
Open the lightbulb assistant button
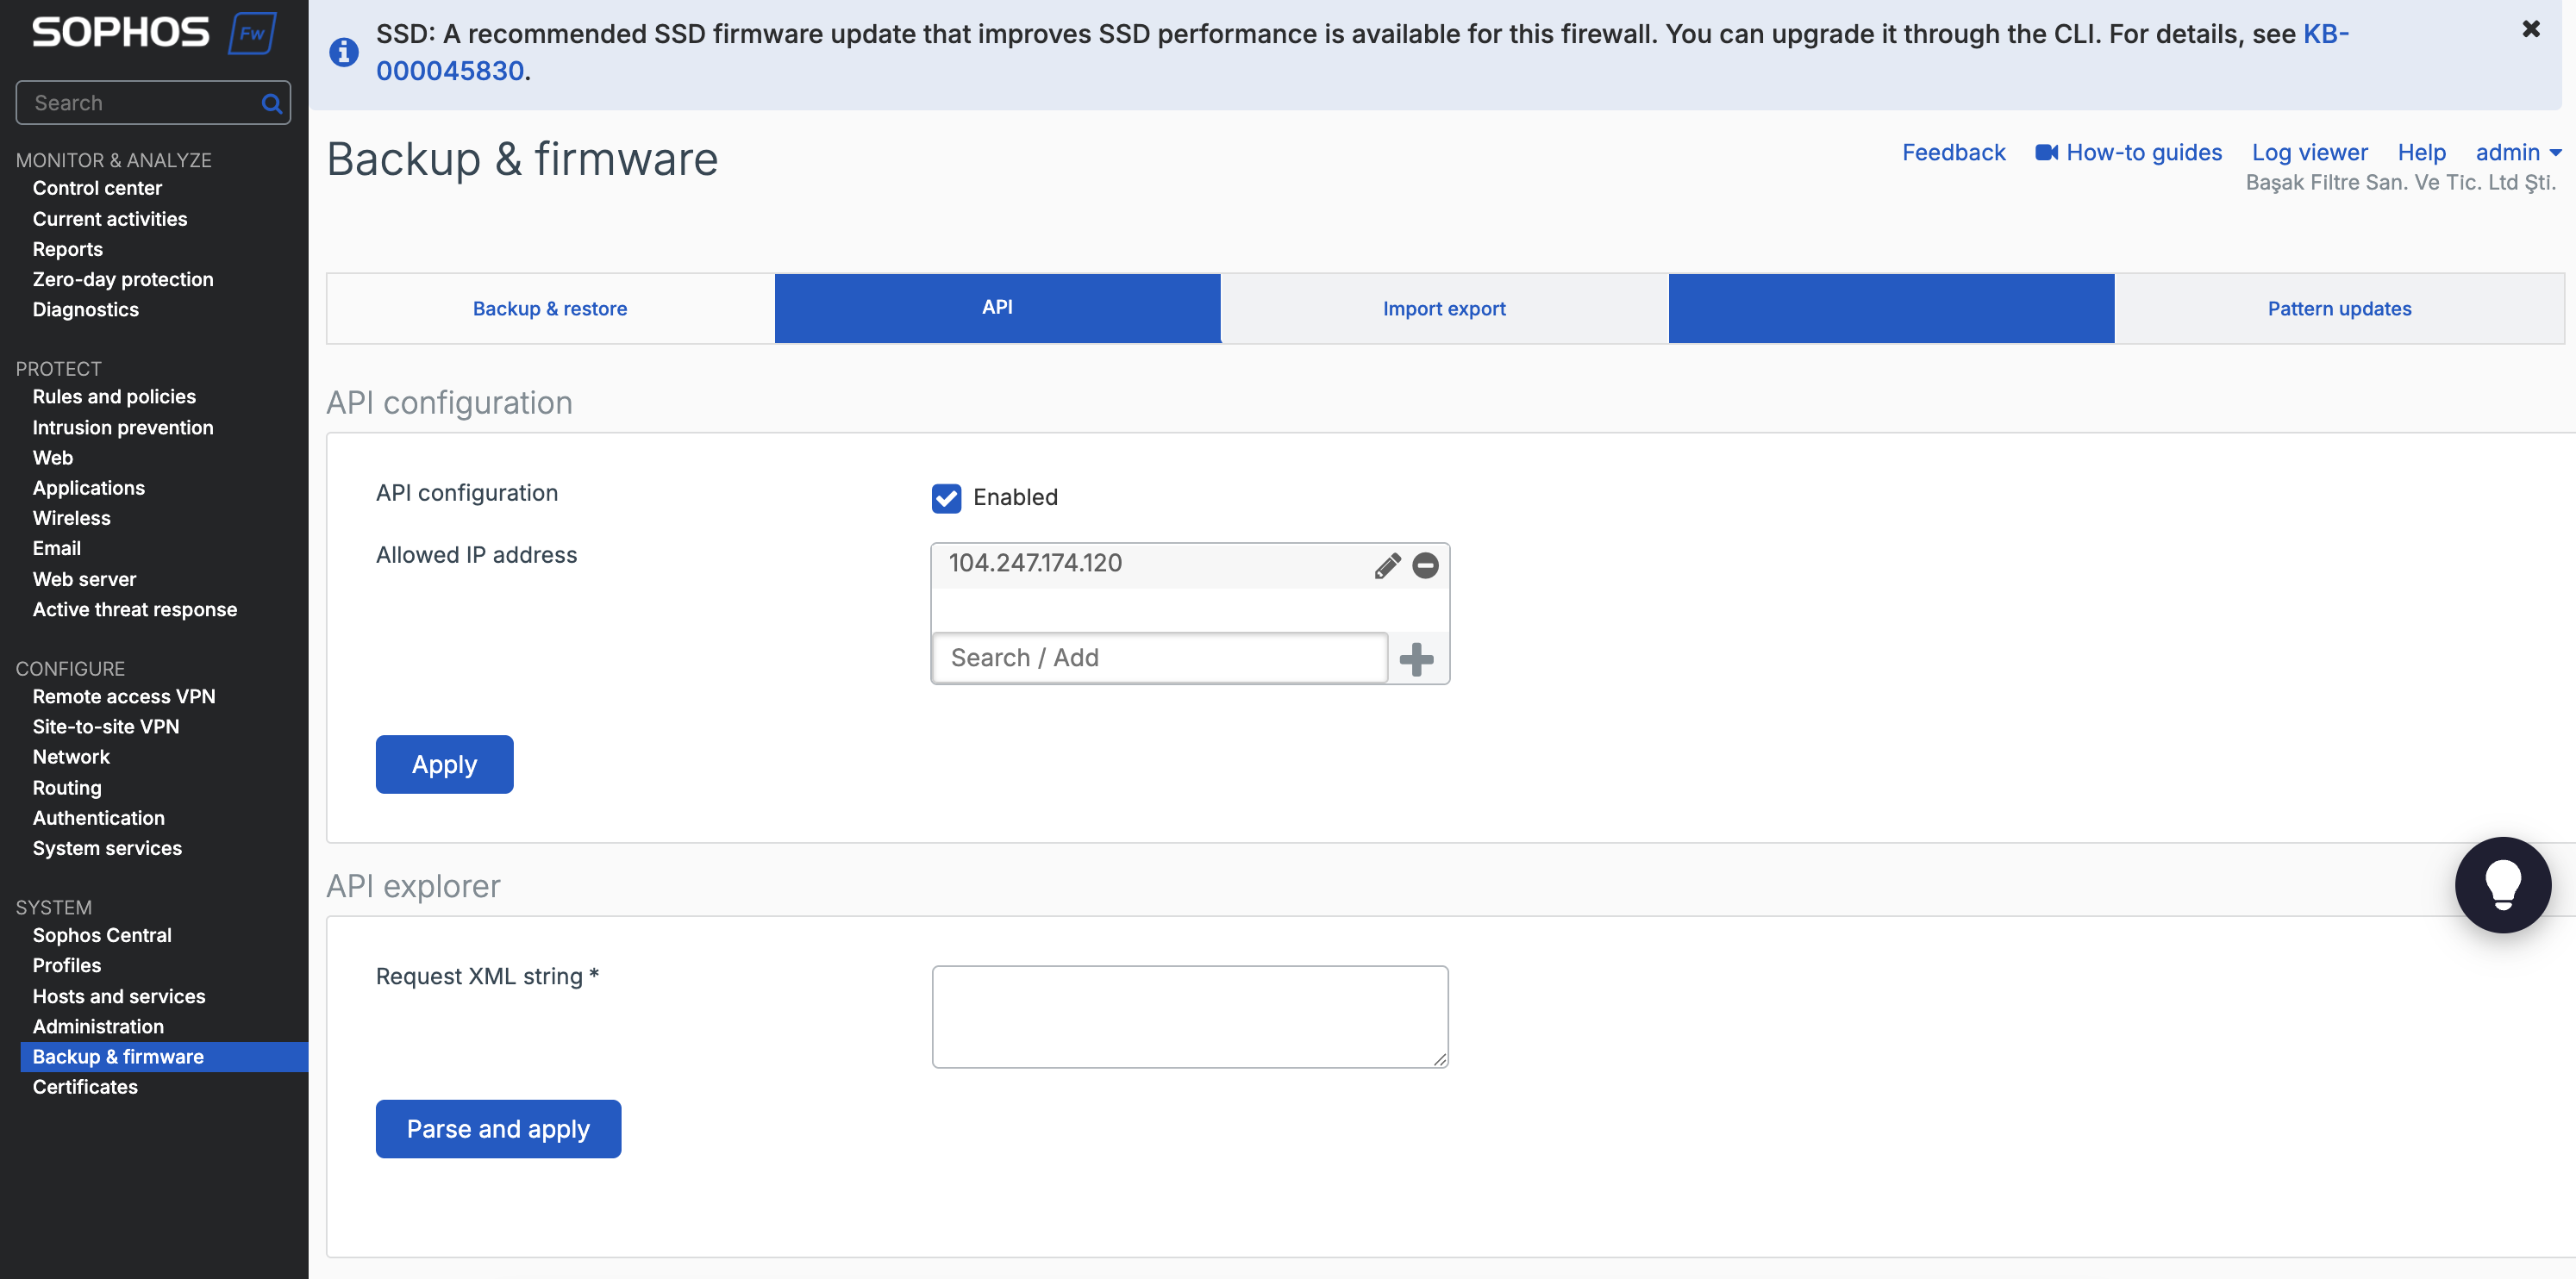click(x=2502, y=885)
